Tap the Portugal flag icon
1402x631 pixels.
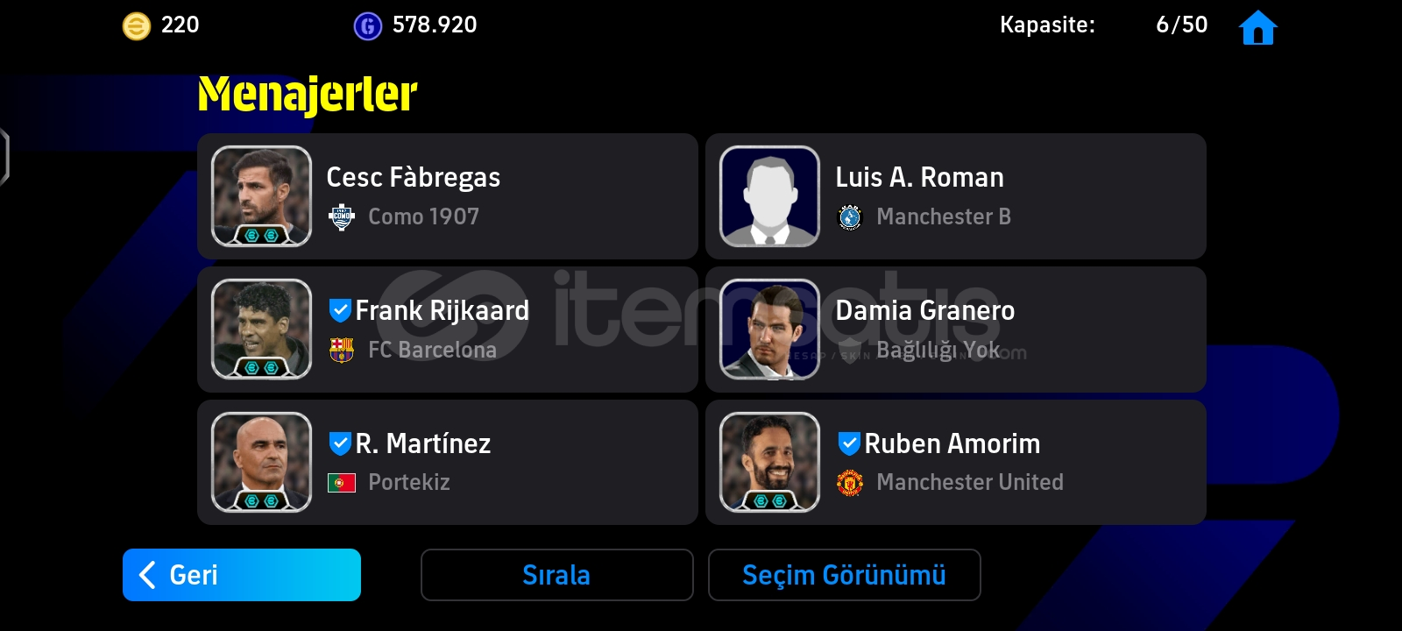click(x=341, y=482)
